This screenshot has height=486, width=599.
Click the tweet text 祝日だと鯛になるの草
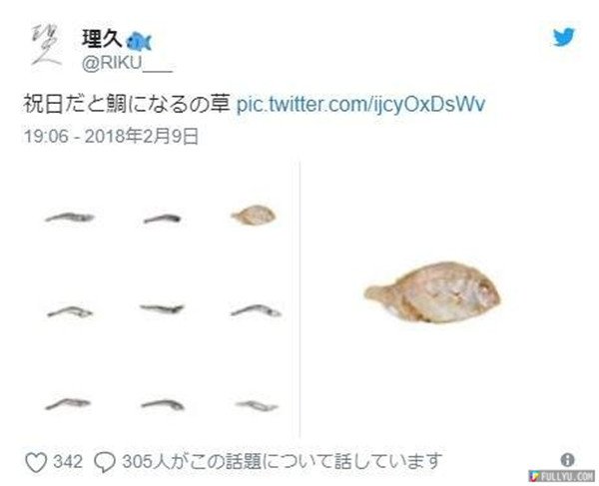point(127,104)
